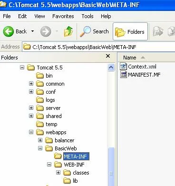
Task: Expand the common folder node
Action: pos(31,84)
